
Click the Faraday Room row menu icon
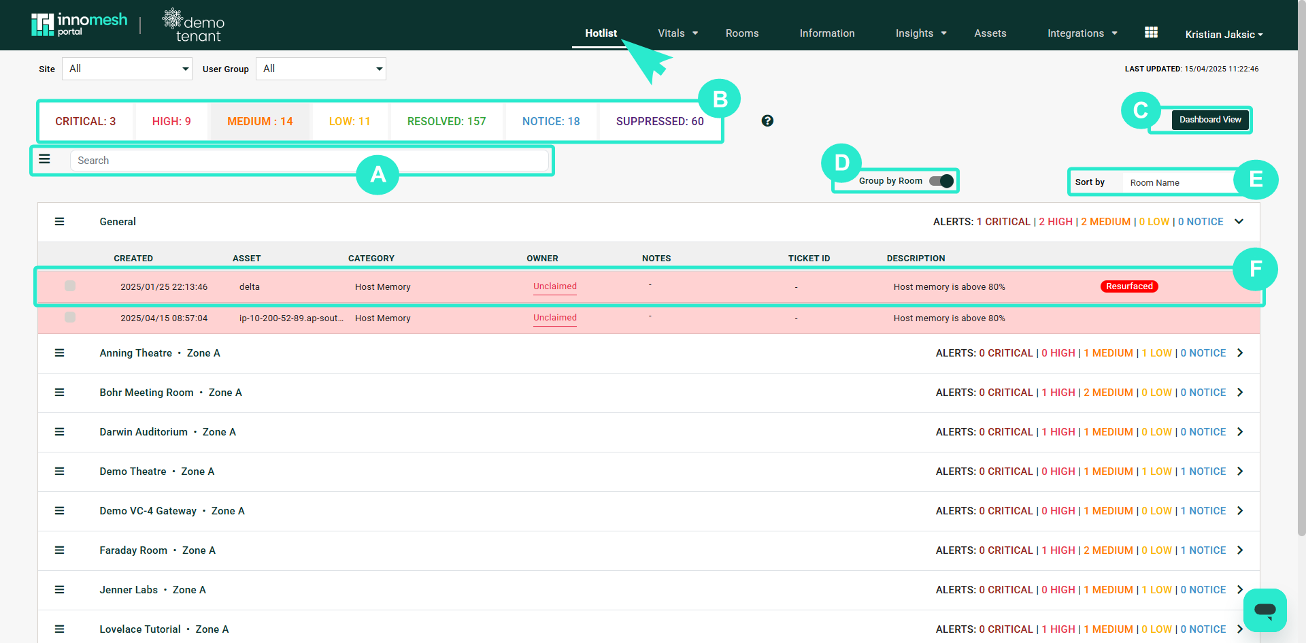[x=60, y=550]
